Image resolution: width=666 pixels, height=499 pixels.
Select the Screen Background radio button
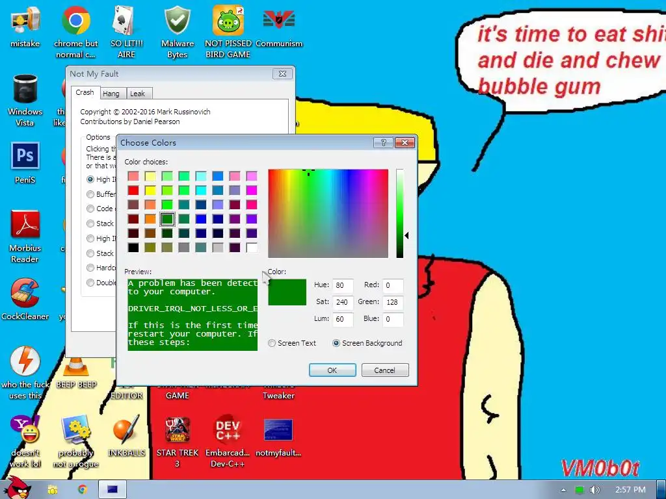coord(336,343)
